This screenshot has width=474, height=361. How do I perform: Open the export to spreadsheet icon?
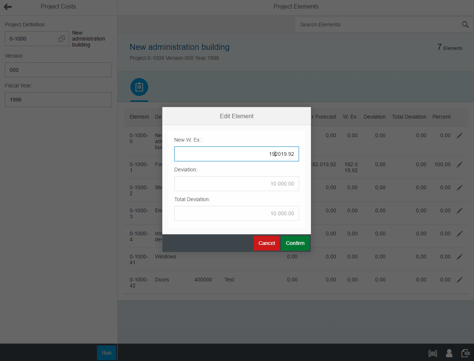[x=465, y=353]
